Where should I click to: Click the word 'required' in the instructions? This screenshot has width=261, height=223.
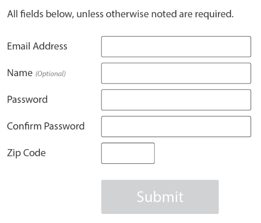(x=214, y=15)
